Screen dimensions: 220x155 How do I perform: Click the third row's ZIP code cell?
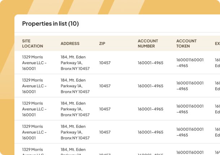pyautogui.click(x=105, y=109)
